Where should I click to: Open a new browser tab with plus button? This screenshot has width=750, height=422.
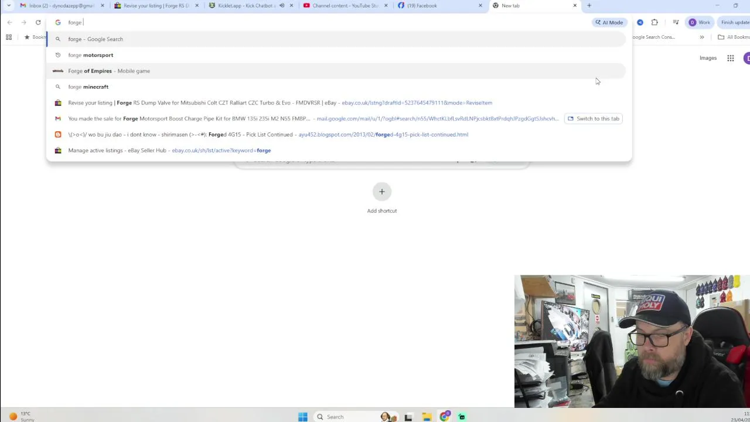pos(589,6)
